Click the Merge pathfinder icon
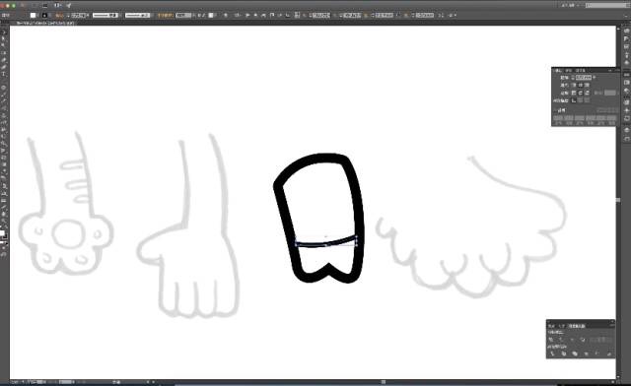The image size is (631, 386). click(x=575, y=354)
